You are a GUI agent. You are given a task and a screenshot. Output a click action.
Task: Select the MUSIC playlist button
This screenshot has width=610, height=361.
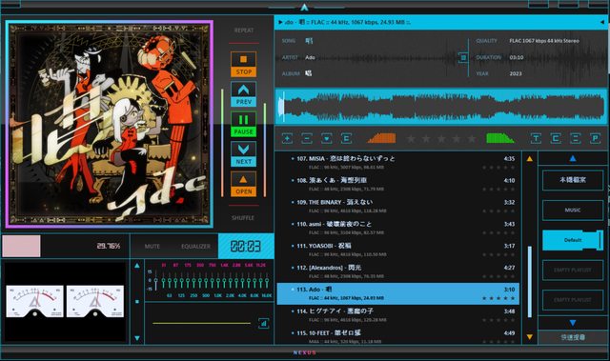[573, 210]
